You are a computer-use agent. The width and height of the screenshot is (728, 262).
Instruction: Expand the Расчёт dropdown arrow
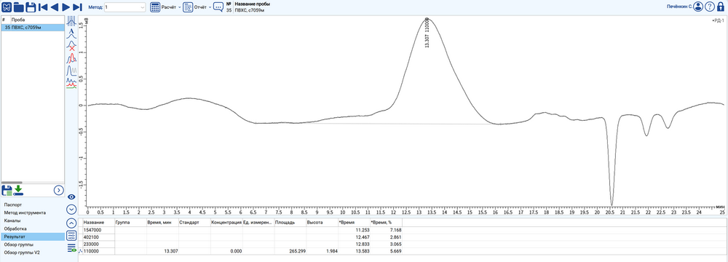point(179,7)
